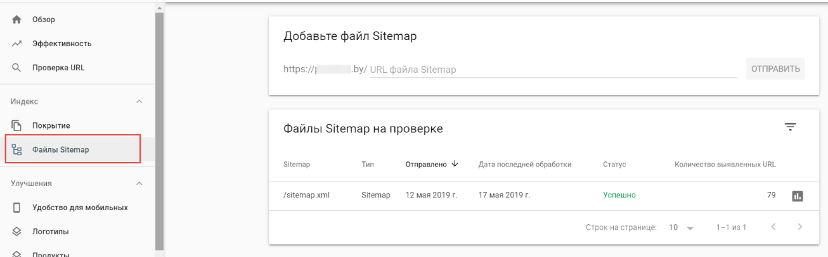Go to the Покрытие report
Screen dimensions: 828x257
51,125
